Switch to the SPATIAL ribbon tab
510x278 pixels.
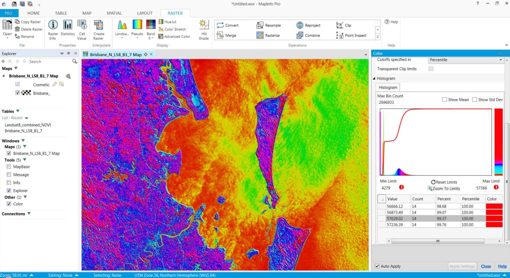pyautogui.click(x=114, y=13)
